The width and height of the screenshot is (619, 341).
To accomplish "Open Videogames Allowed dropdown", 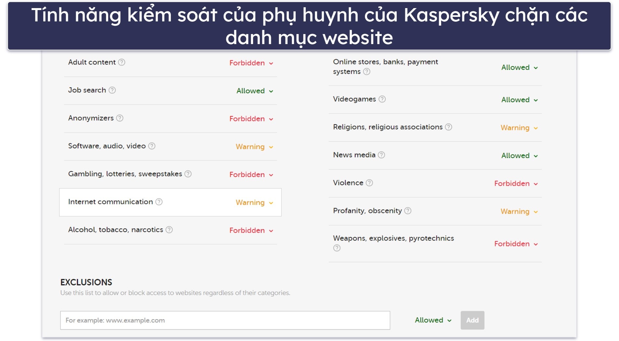I will pyautogui.click(x=520, y=100).
